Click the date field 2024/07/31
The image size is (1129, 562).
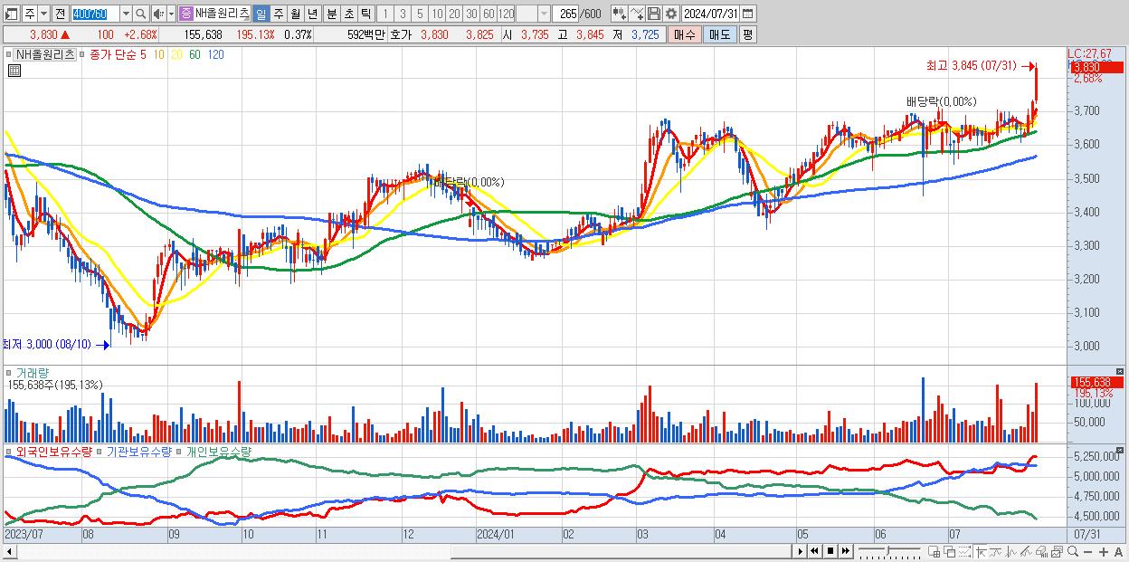pyautogui.click(x=711, y=14)
